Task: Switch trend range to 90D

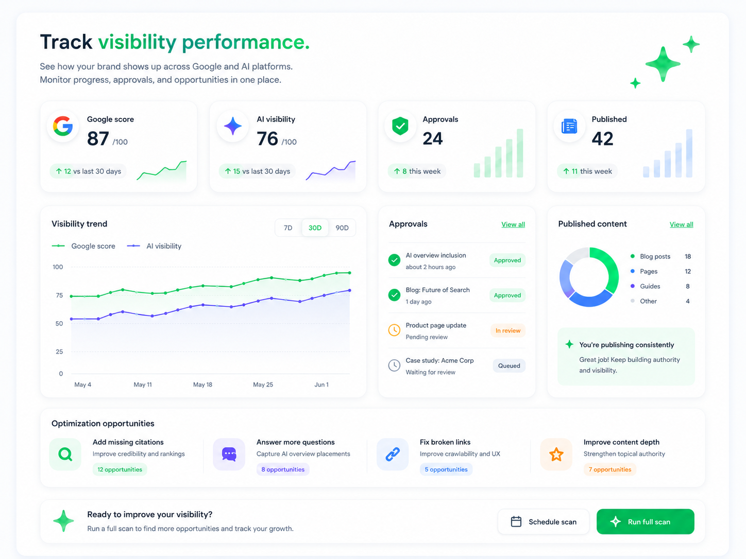Action: [x=342, y=228]
